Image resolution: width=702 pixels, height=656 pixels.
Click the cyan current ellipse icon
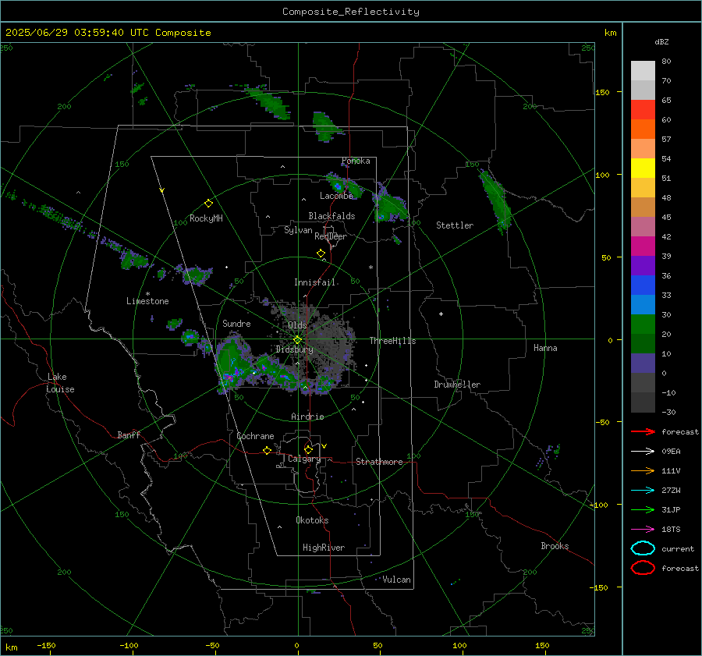tap(643, 548)
